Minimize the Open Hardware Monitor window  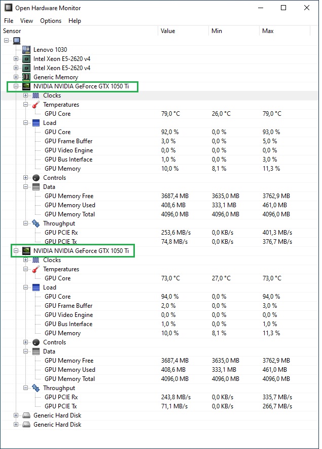[261, 8]
